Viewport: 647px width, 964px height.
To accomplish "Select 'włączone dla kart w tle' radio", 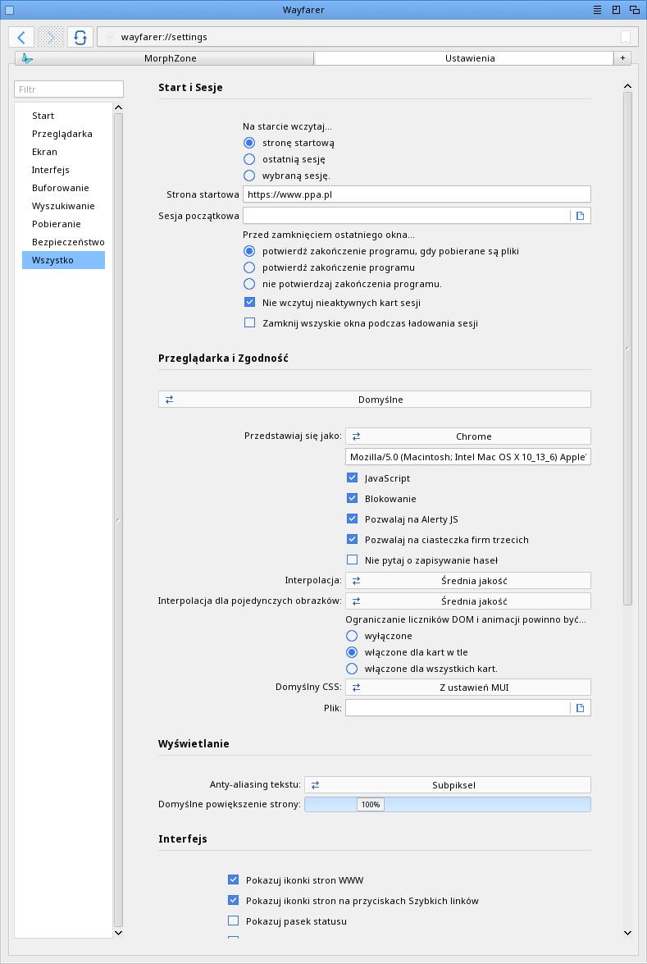I will (352, 652).
